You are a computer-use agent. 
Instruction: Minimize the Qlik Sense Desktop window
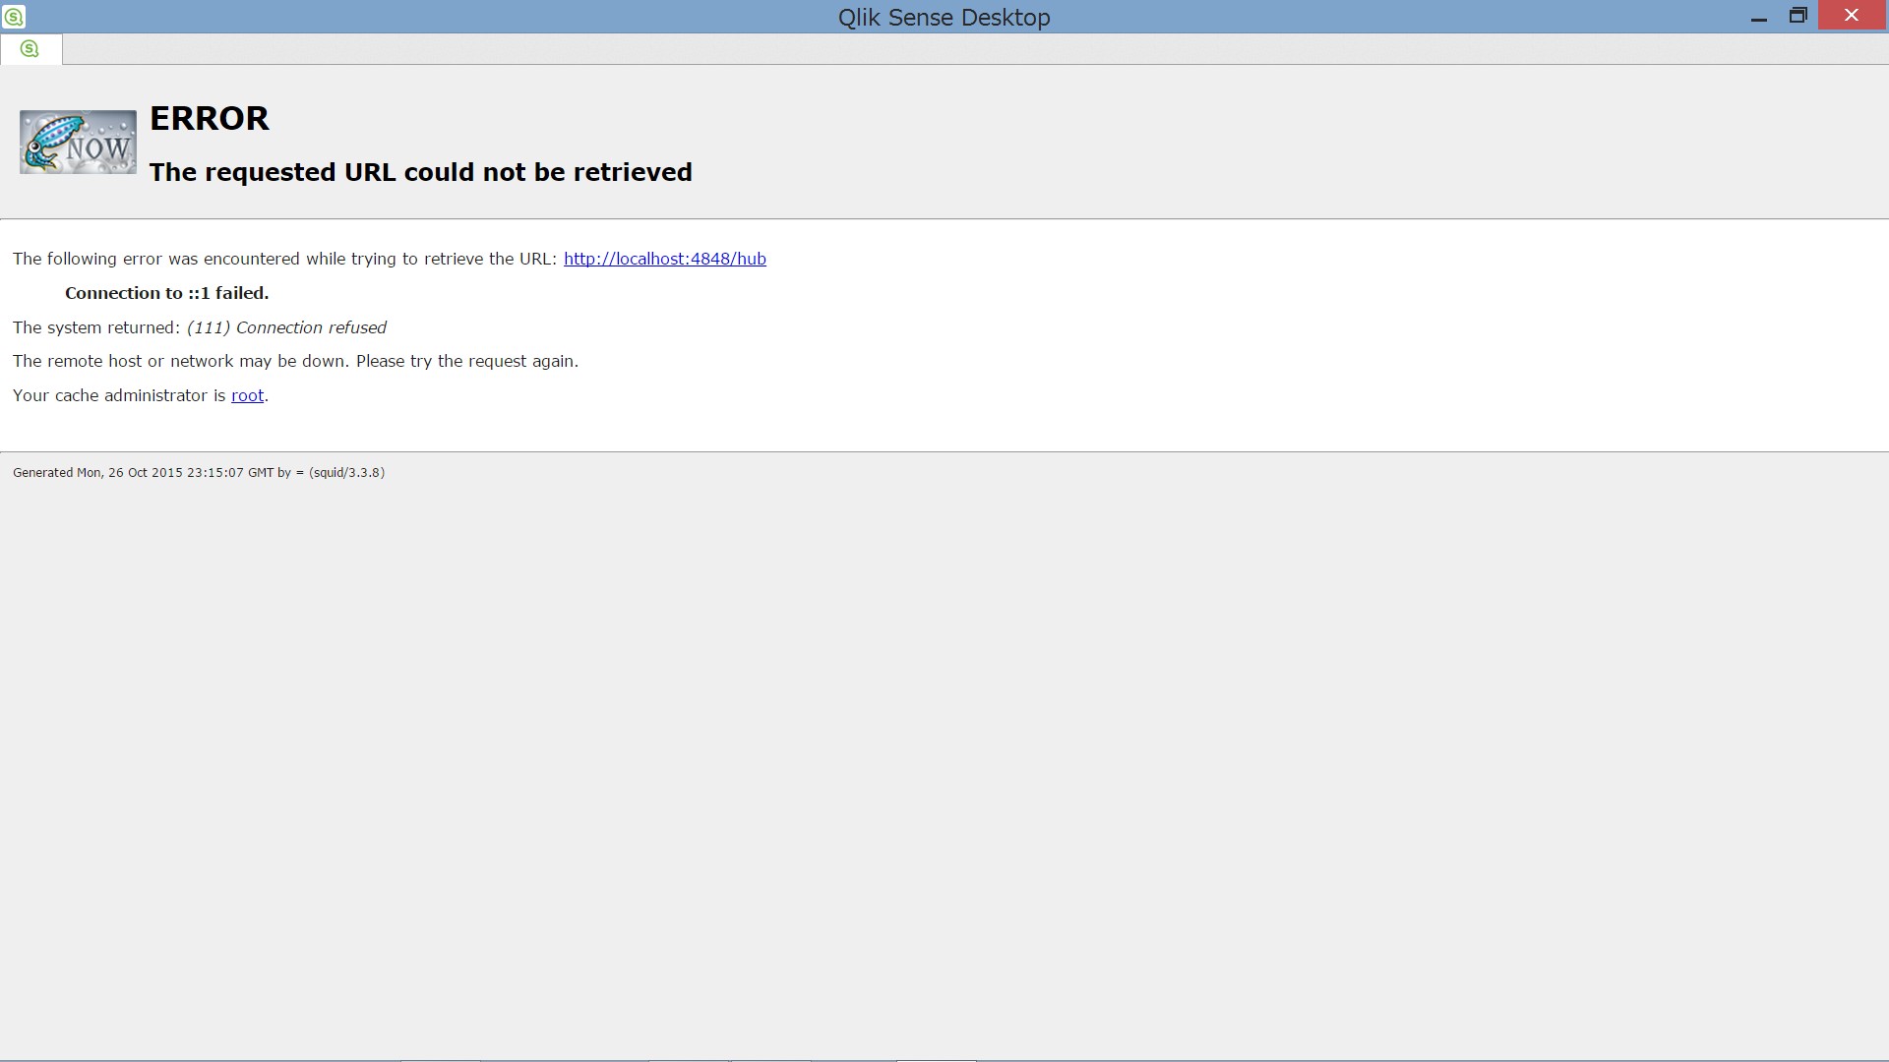pos(1759,17)
